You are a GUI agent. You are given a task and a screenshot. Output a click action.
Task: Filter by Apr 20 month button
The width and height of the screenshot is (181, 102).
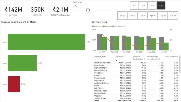pos(153,16)
